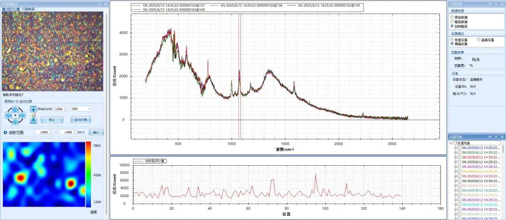Confirm wavenumber range with 确认 button
This screenshot has height=220, width=506.
(96, 132)
